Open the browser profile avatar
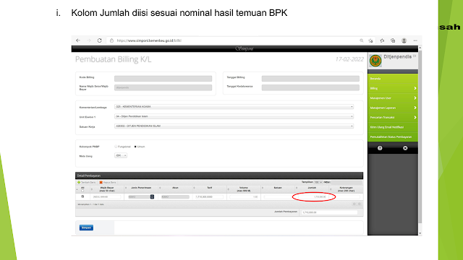Image resolution: width=463 pixels, height=260 pixels. (404, 40)
